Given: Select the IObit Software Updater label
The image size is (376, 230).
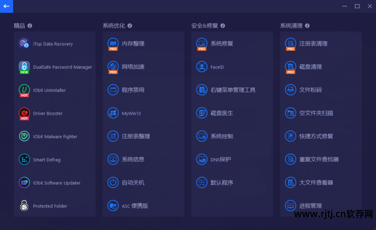Looking at the screenshot, I should click(x=57, y=183).
